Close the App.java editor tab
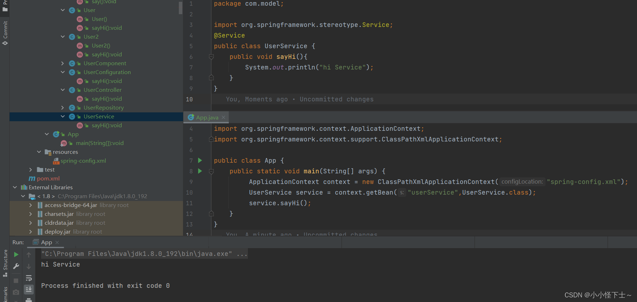This screenshot has height=302, width=637. [223, 117]
